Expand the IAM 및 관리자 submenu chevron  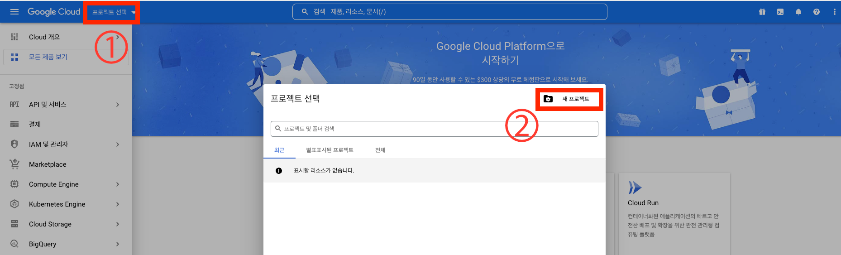[118, 144]
